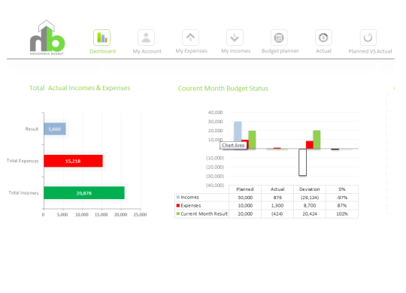Click the 25,000 x-axis label
This screenshot has width=406, height=293.
140,215
